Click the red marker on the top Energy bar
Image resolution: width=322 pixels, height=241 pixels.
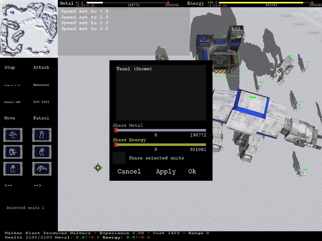tap(312, 3)
